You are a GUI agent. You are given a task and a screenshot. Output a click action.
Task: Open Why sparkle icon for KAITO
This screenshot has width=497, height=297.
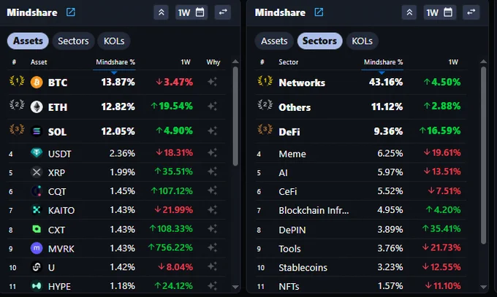213,209
